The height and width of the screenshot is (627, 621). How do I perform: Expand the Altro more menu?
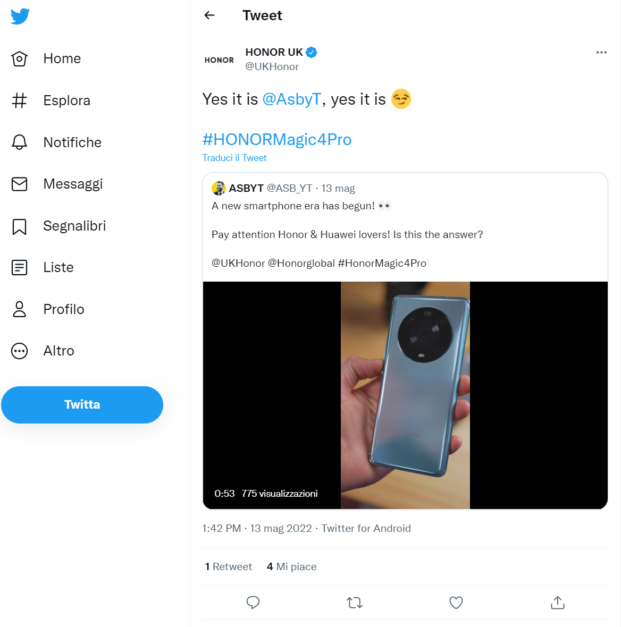pos(58,351)
